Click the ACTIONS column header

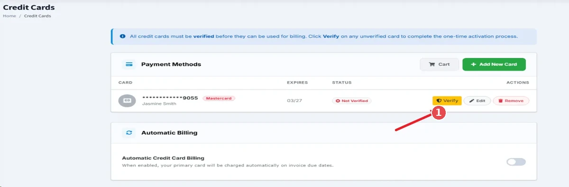point(518,83)
